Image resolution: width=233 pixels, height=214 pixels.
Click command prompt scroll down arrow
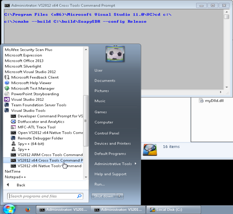click(x=227, y=87)
